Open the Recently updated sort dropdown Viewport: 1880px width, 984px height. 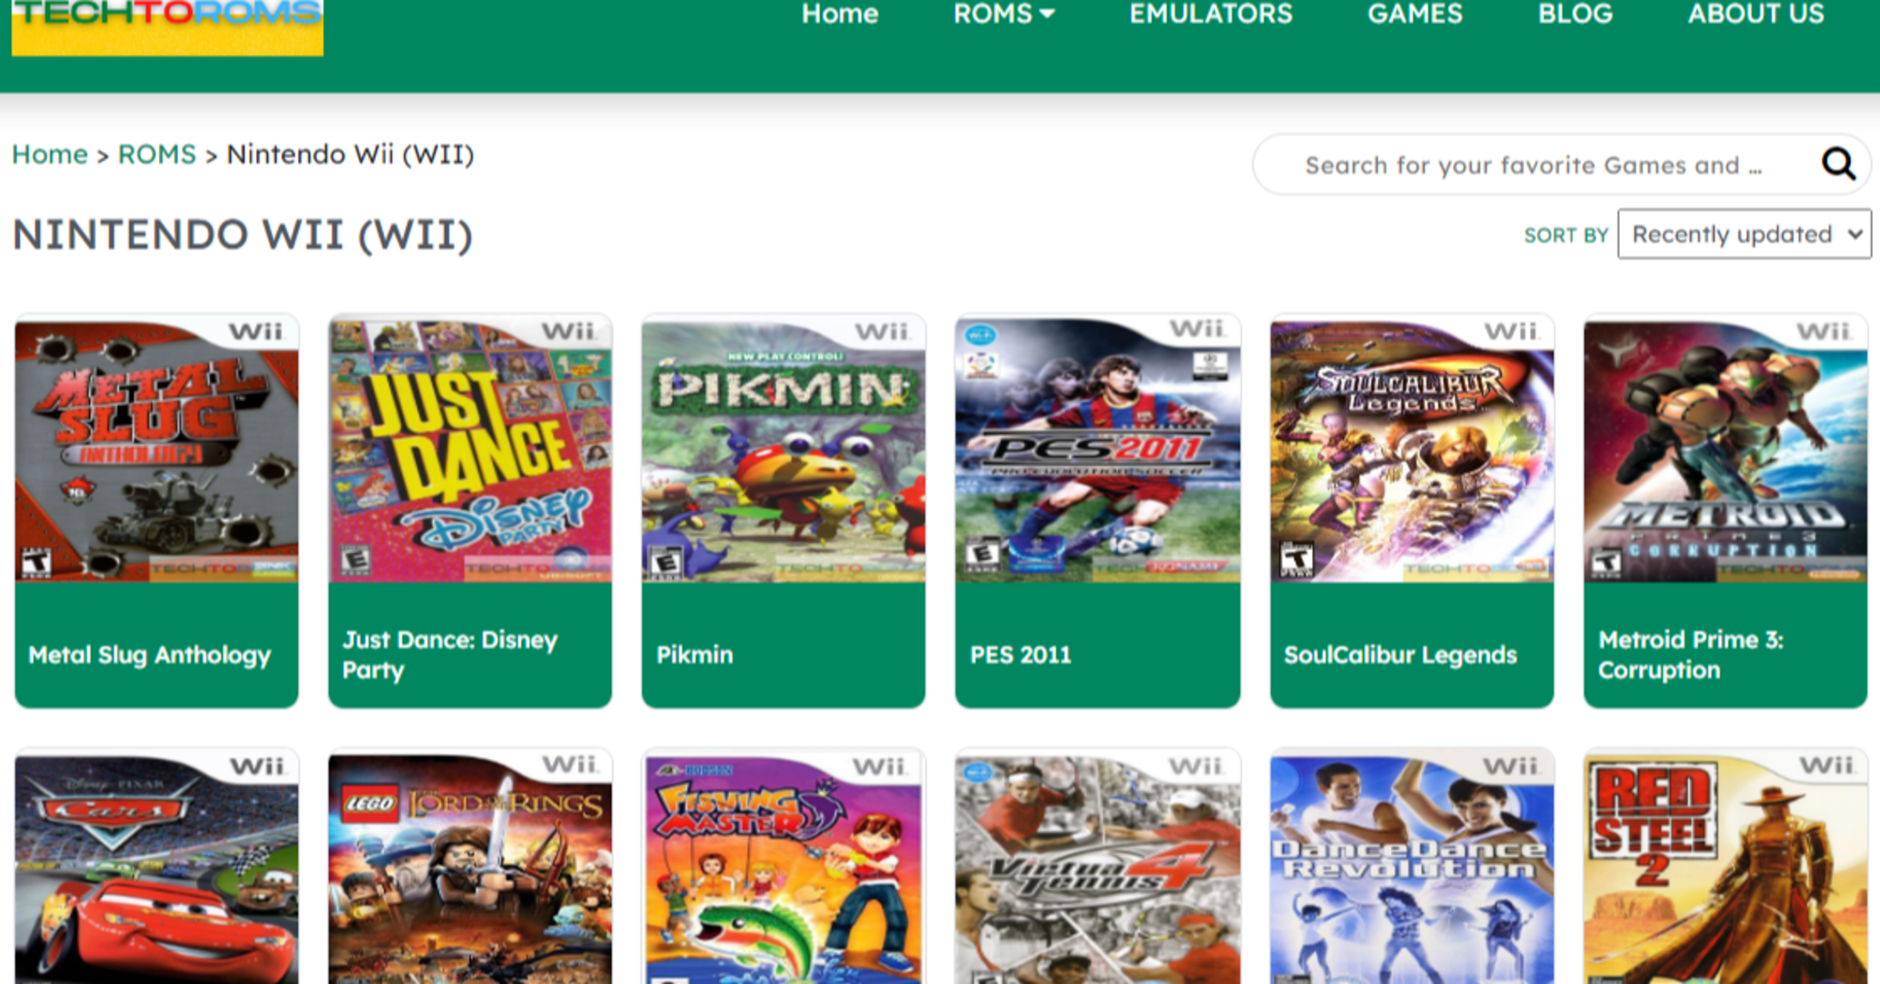[1743, 233]
